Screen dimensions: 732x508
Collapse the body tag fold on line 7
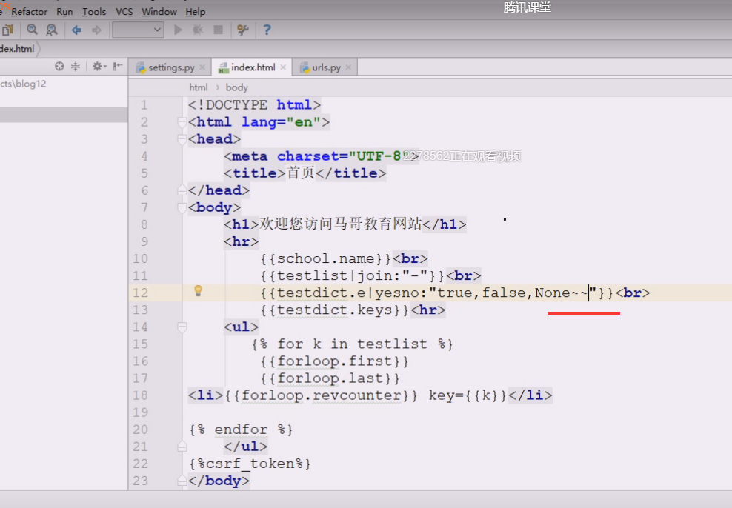click(182, 207)
